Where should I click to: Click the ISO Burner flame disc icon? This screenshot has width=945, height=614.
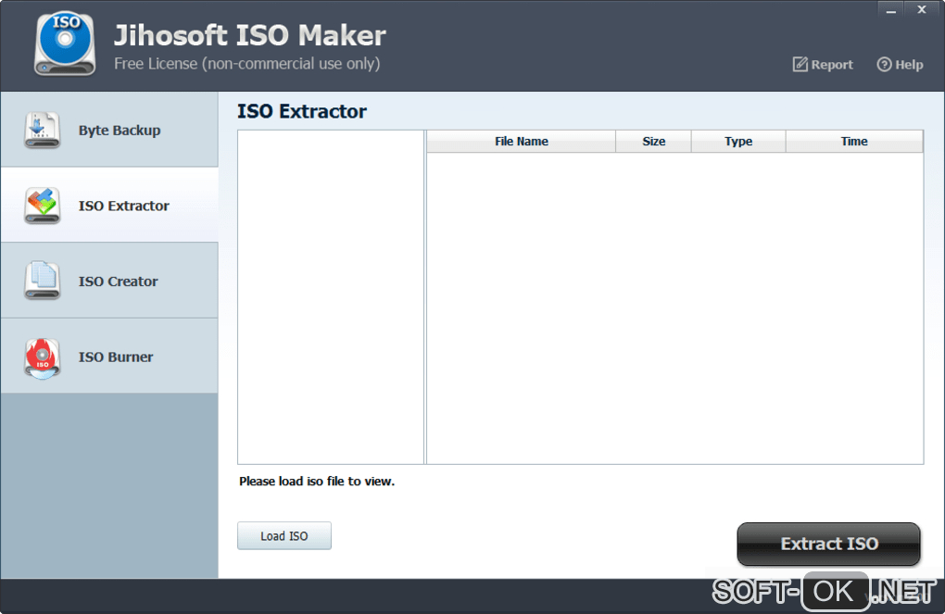pyautogui.click(x=43, y=357)
